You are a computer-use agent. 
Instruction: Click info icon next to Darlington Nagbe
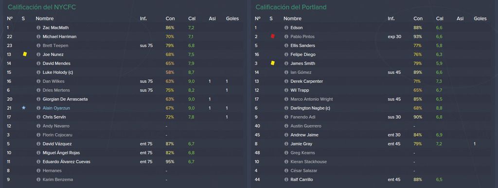(x=286, y=108)
